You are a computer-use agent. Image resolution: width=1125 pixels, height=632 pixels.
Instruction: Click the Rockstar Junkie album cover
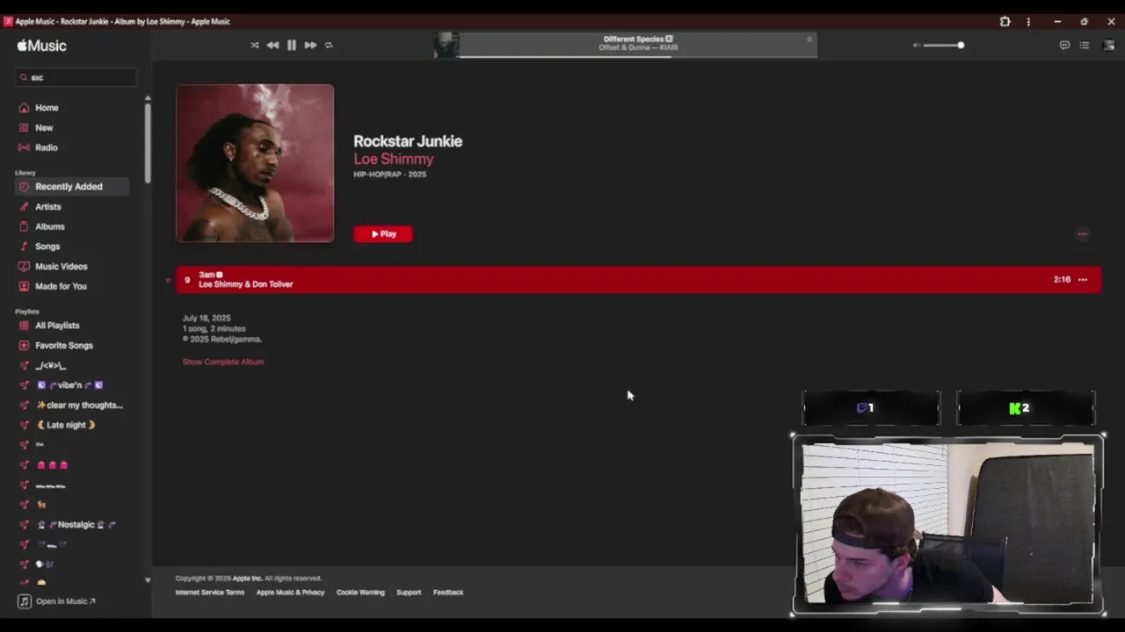tap(255, 163)
